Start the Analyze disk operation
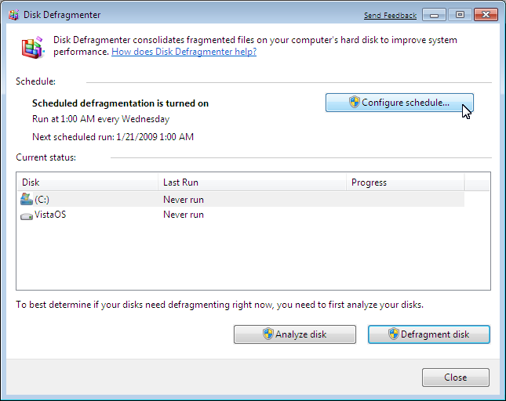 point(295,334)
